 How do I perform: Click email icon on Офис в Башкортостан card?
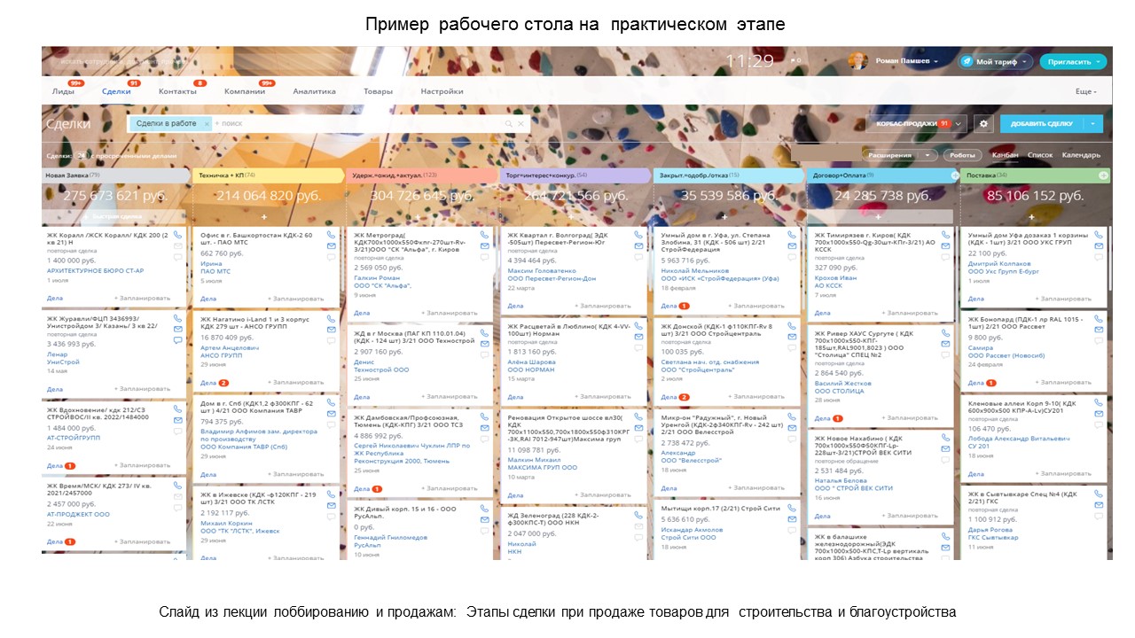331,246
